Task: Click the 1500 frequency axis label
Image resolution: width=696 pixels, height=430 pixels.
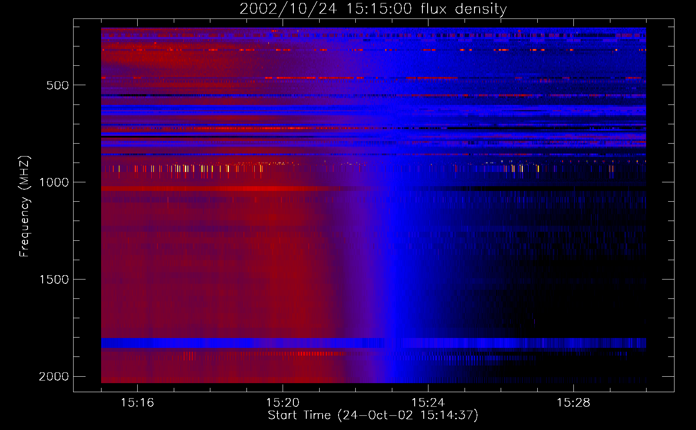Action: (54, 279)
